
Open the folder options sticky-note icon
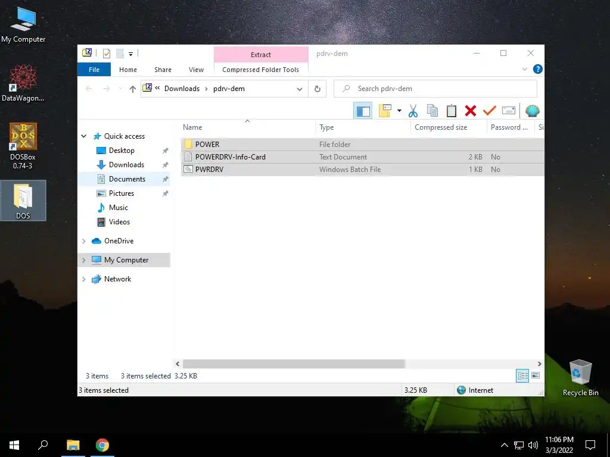384,111
